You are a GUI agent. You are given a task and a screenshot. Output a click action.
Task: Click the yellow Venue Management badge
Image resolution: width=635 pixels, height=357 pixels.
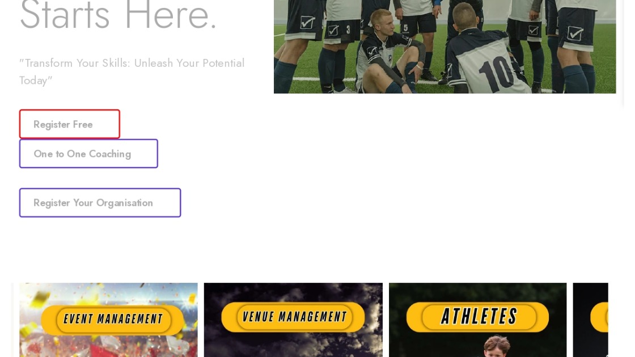pos(293,317)
